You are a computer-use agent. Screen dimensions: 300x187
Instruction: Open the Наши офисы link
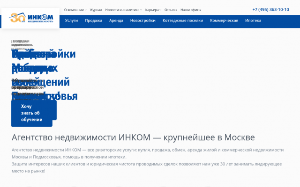191,10
